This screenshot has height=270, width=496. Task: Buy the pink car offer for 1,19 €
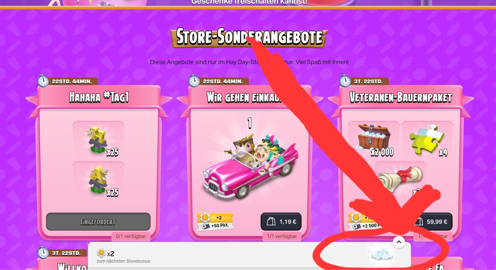pos(281,221)
